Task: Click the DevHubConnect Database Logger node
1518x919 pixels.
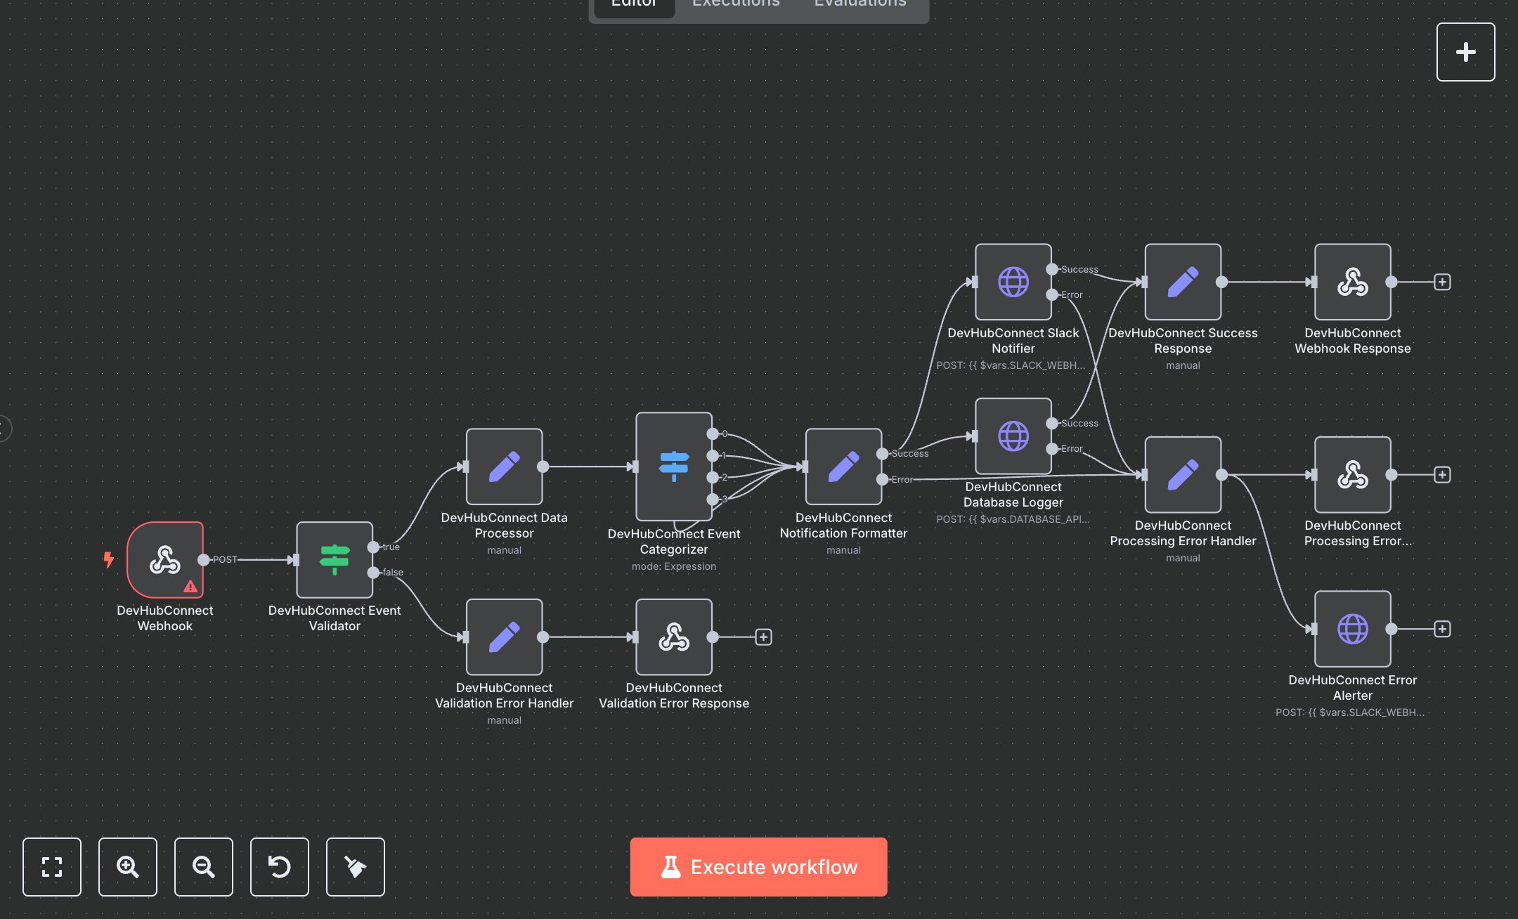Action: (x=1013, y=436)
